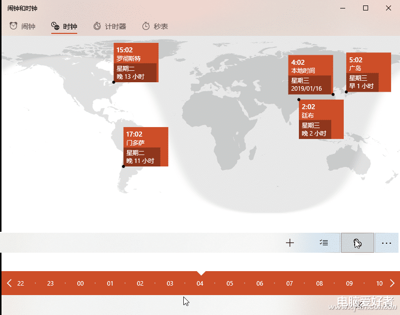Screen dimensions: 400x315
Task: Click the 广岛 clock card
Action: coord(368,72)
